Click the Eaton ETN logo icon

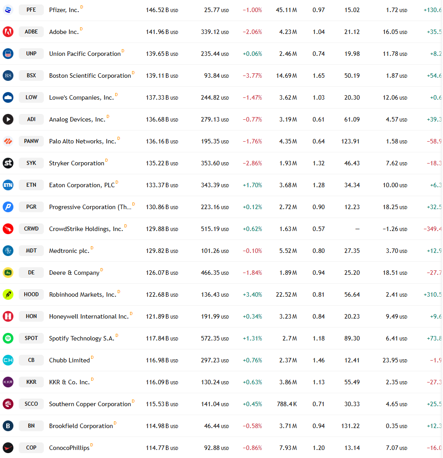8,185
